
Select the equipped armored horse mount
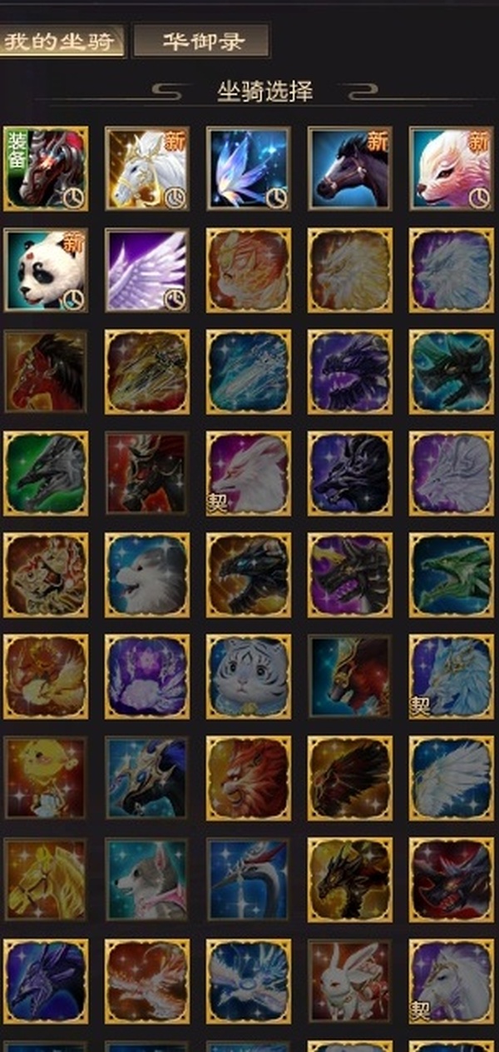[46, 168]
